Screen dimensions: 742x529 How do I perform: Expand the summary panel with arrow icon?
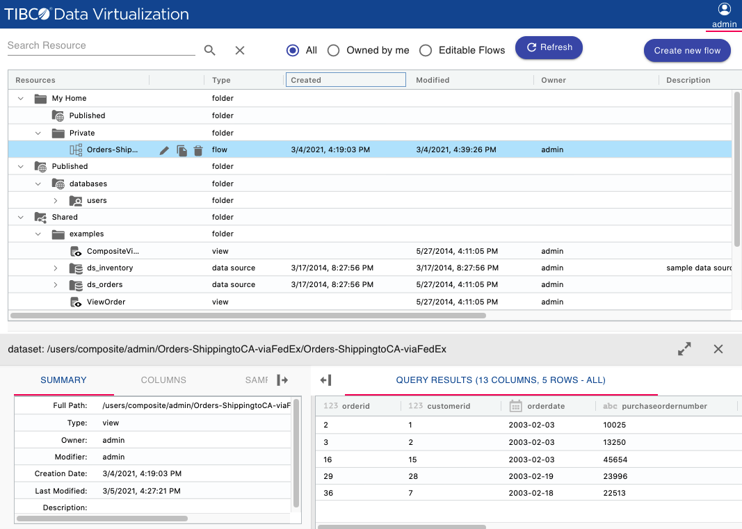point(282,380)
